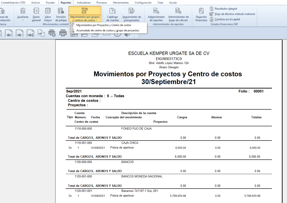
Task: Switch to the Configuración ribbon tab
Action: (x=143, y=3)
